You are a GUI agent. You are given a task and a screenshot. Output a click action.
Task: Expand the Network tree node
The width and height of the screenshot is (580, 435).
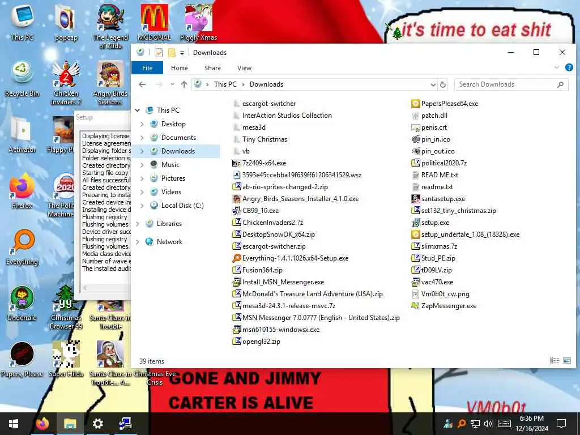(x=138, y=242)
